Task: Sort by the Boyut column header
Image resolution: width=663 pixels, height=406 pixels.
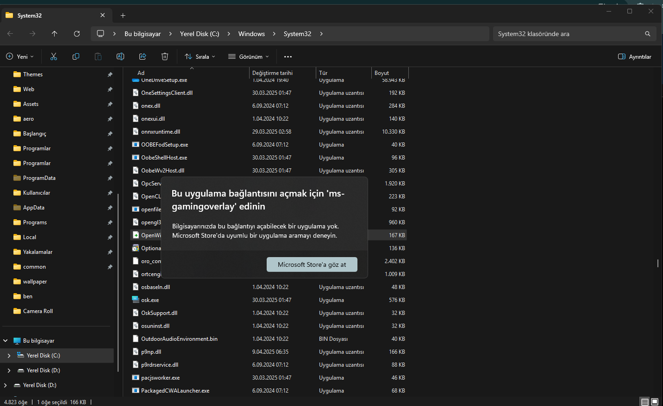Action: (x=382, y=73)
